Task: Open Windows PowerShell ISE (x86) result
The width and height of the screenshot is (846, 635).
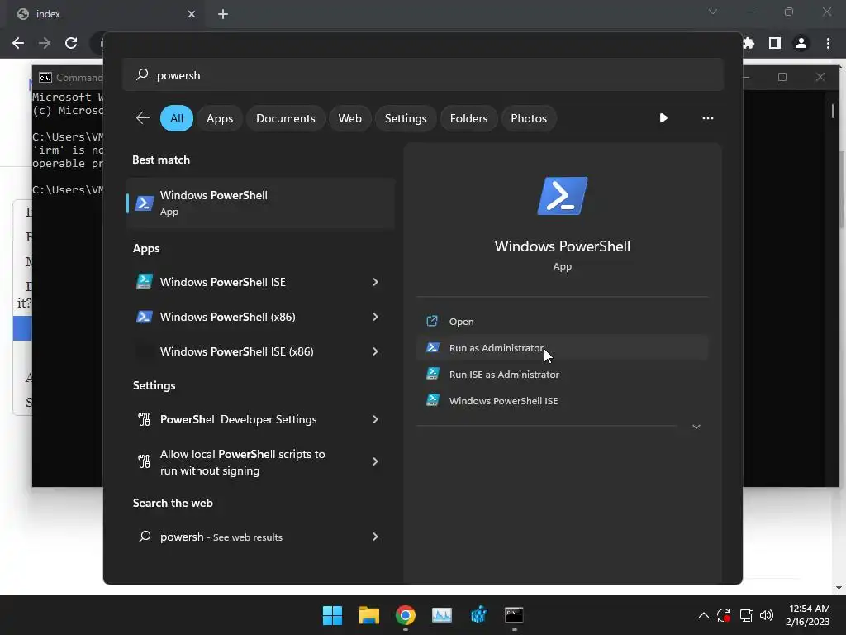Action: click(260, 351)
